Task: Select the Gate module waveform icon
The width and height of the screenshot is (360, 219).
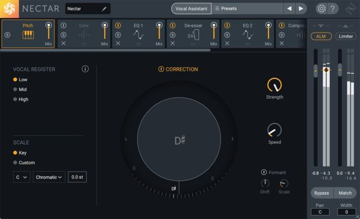Action: tap(84, 35)
